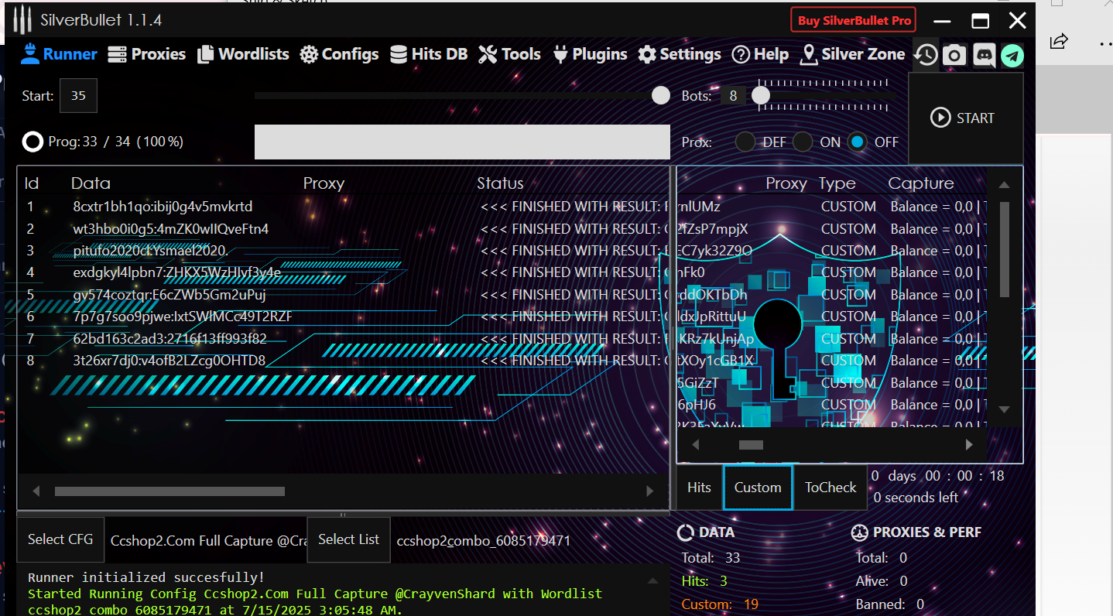Click the Buy SilverBullet Pro button

[x=854, y=20]
